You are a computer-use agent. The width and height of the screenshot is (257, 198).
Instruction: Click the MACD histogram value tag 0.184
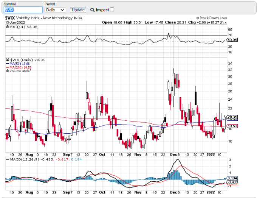tap(232, 178)
